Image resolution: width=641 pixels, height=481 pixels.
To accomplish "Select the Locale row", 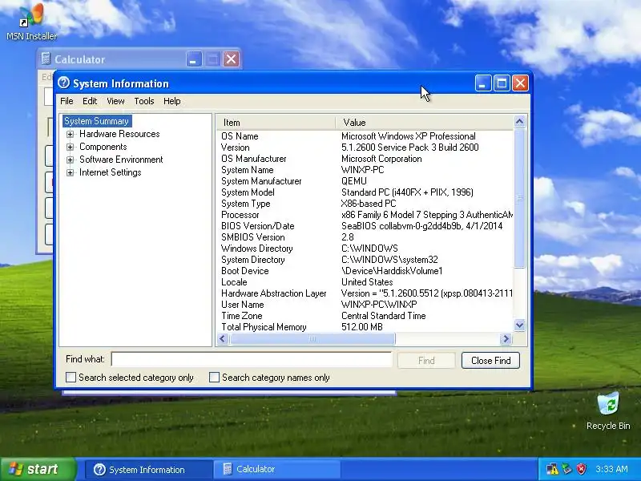I will (365, 282).
